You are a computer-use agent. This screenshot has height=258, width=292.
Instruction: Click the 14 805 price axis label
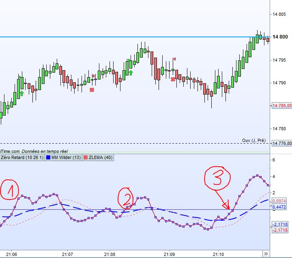279,14
